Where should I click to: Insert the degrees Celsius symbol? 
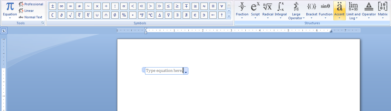tap(151, 15)
